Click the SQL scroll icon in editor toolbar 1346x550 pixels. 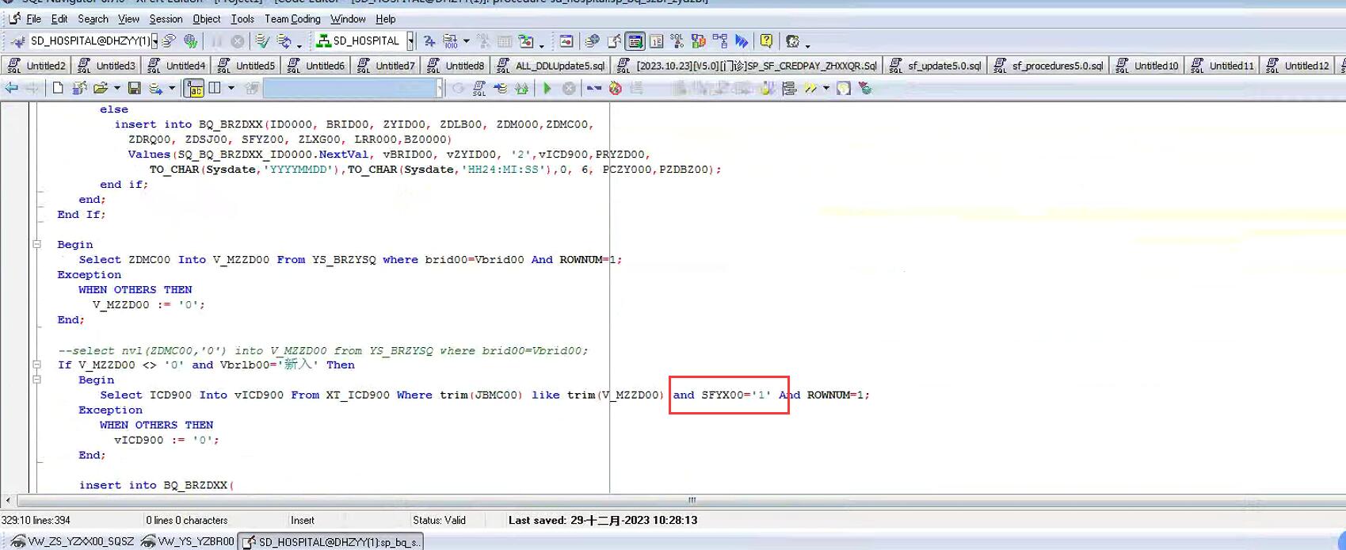pos(479,88)
